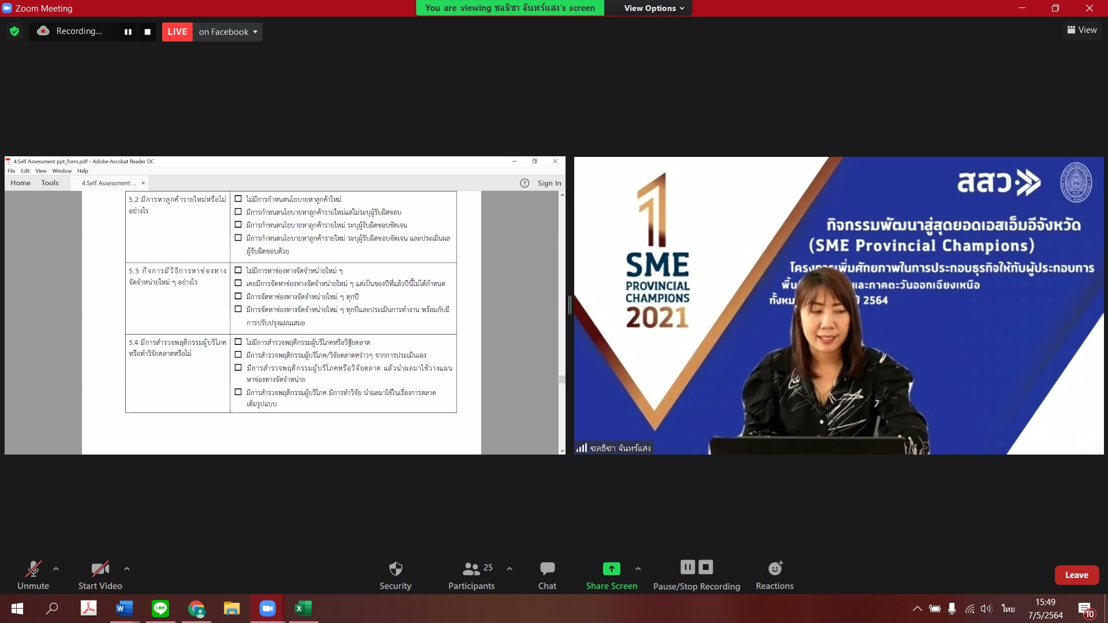This screenshot has width=1108, height=623.
Task: Click the Security shield icon
Action: coord(395,569)
